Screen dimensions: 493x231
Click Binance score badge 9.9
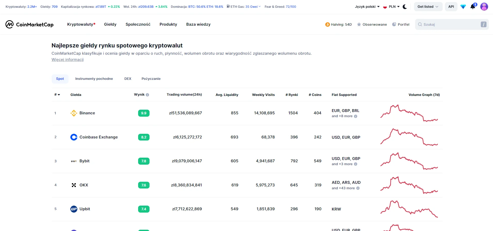pyautogui.click(x=144, y=113)
